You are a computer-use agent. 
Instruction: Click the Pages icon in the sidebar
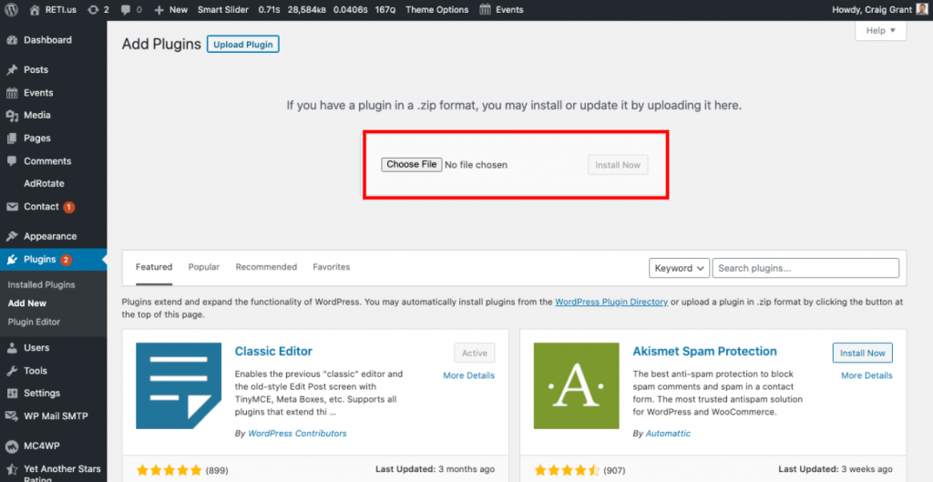coord(12,138)
